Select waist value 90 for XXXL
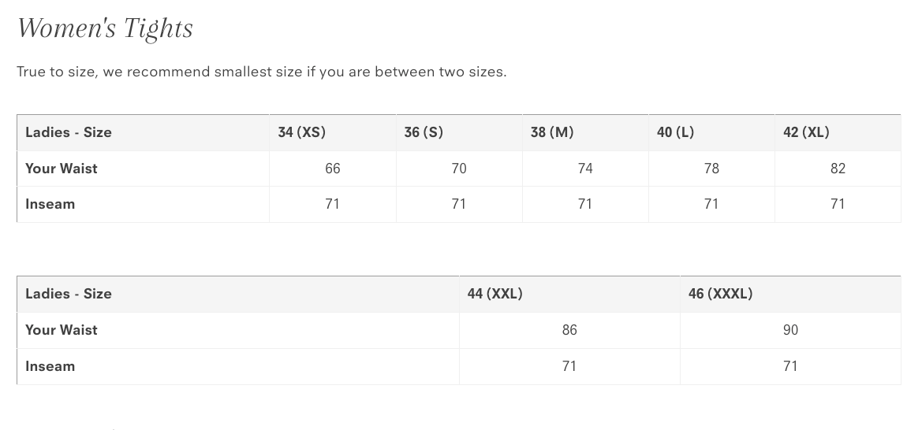 click(790, 330)
